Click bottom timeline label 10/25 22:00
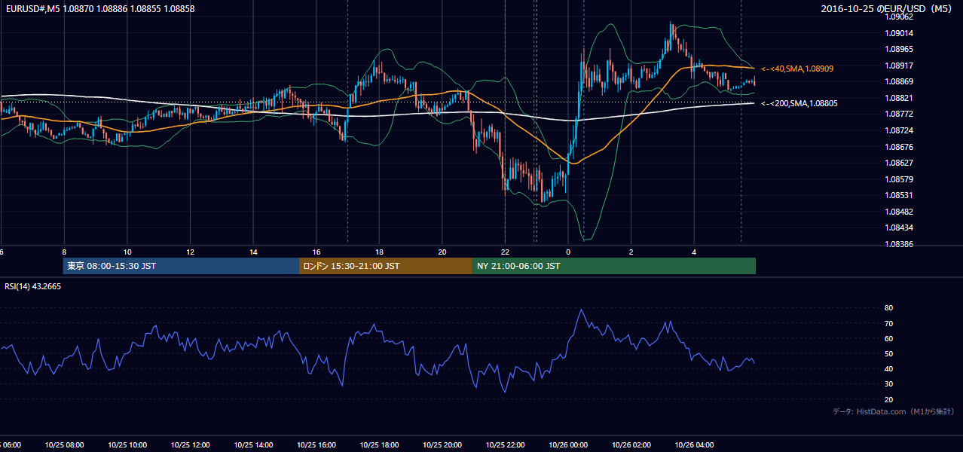963x452 pixels. tap(505, 444)
